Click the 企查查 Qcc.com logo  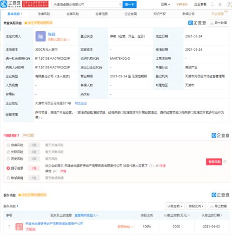(11, 4)
